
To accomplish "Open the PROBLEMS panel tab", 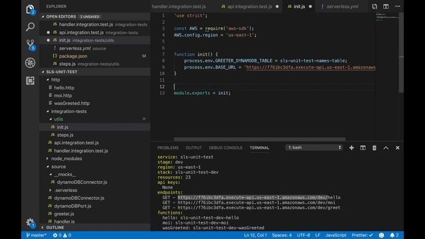I will 168,147.
